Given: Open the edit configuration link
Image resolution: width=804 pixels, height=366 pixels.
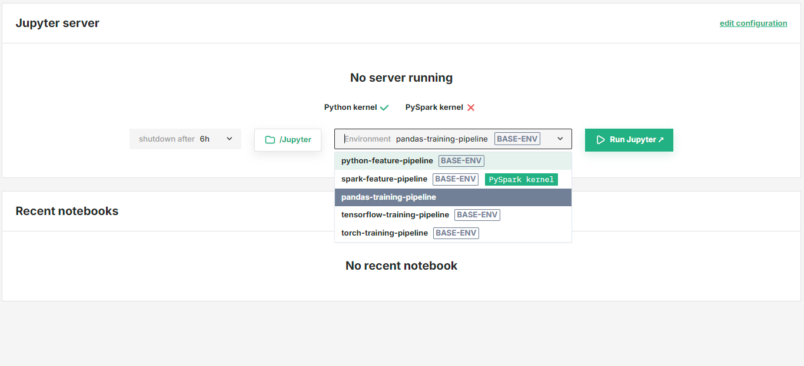Looking at the screenshot, I should 753,23.
